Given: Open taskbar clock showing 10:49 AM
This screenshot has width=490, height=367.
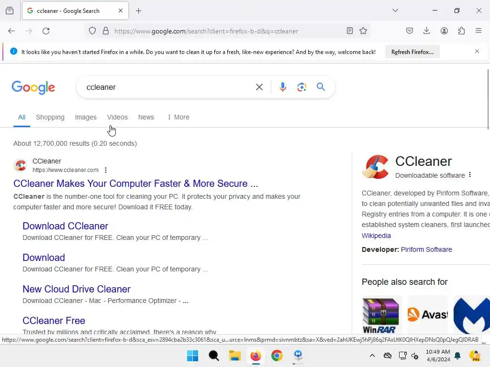Looking at the screenshot, I should point(438,356).
